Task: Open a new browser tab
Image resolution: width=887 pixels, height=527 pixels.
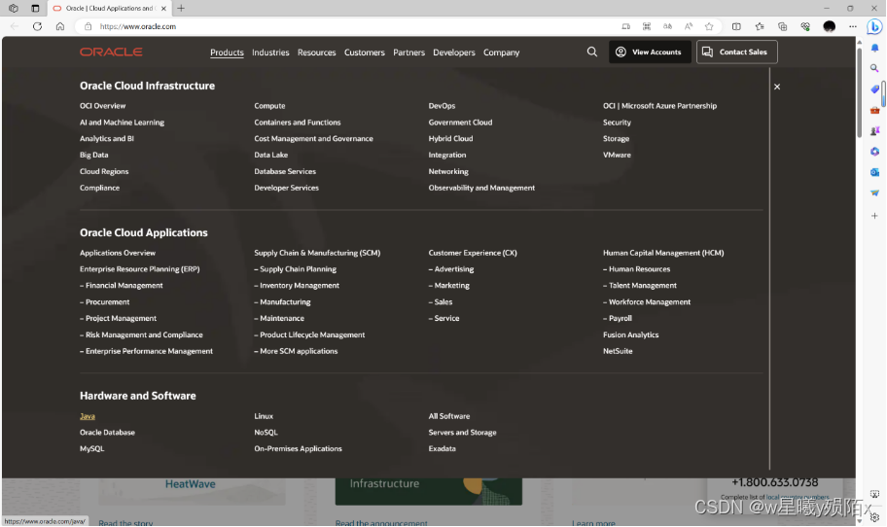Action: [x=181, y=8]
